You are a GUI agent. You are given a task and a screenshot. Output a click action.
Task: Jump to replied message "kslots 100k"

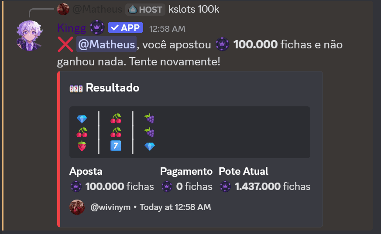click(193, 9)
